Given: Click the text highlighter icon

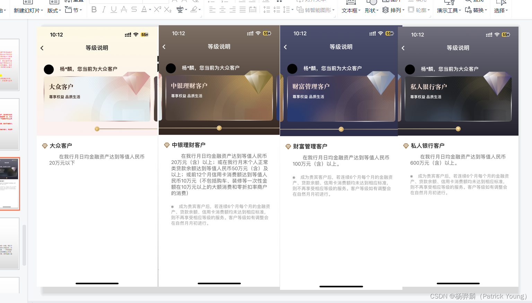Looking at the screenshot, I should click(x=194, y=10).
